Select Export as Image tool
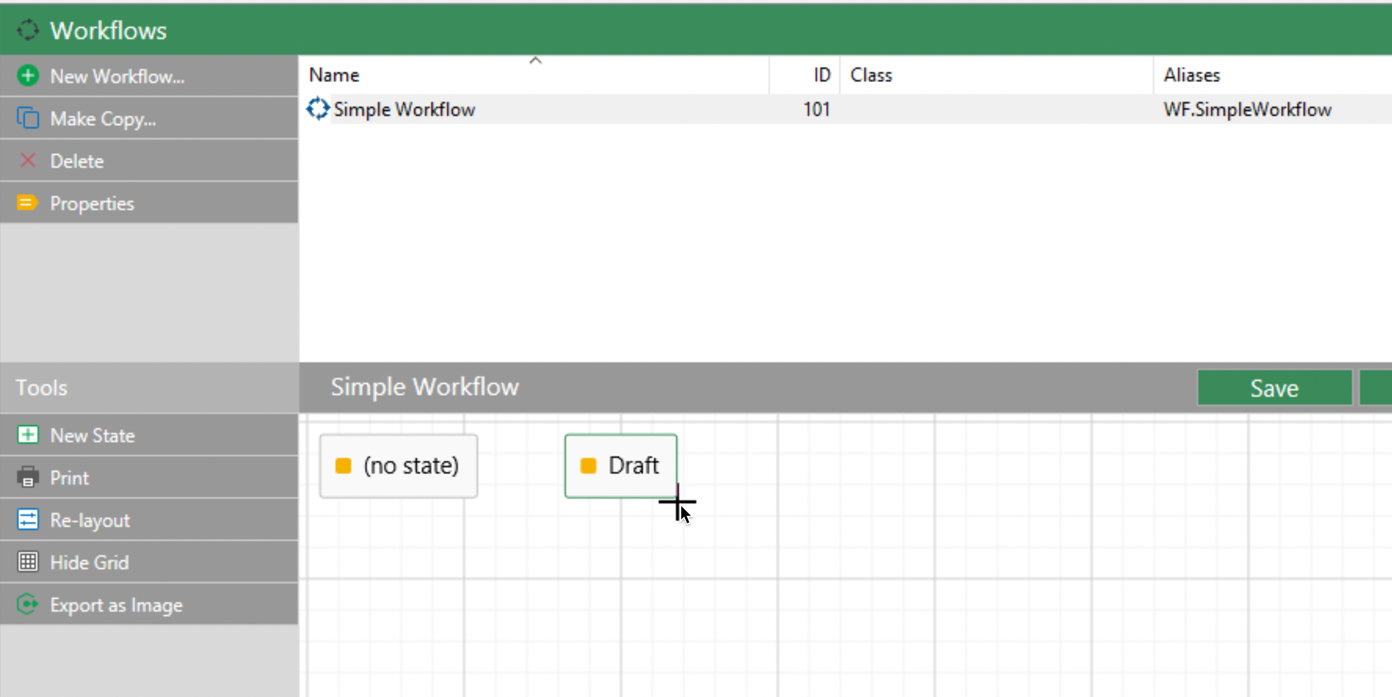Viewport: 1392px width, 697px height. [x=149, y=605]
